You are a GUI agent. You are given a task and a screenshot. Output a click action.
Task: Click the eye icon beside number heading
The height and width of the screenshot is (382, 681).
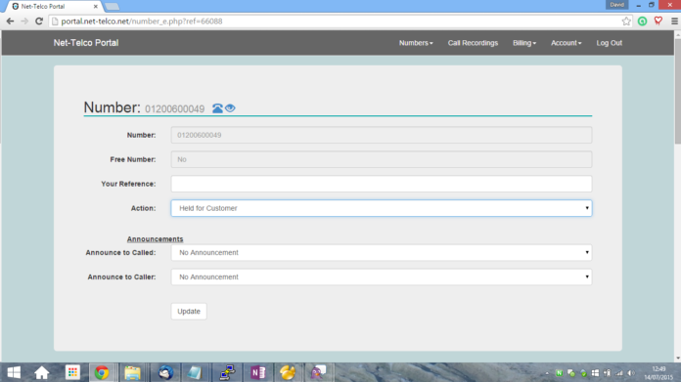coord(230,108)
